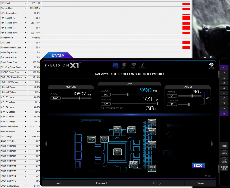
Task: Open the GPU Temperature sensor dropdown
Action: [25, 13]
